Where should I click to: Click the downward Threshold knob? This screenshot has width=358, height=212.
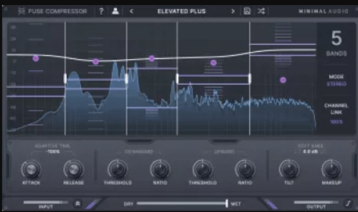pyautogui.click(x=117, y=168)
